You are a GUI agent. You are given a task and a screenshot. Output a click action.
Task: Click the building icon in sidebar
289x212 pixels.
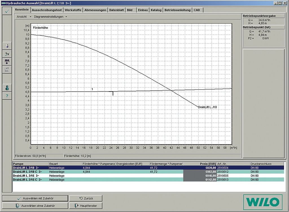pyautogui.click(x=7, y=70)
